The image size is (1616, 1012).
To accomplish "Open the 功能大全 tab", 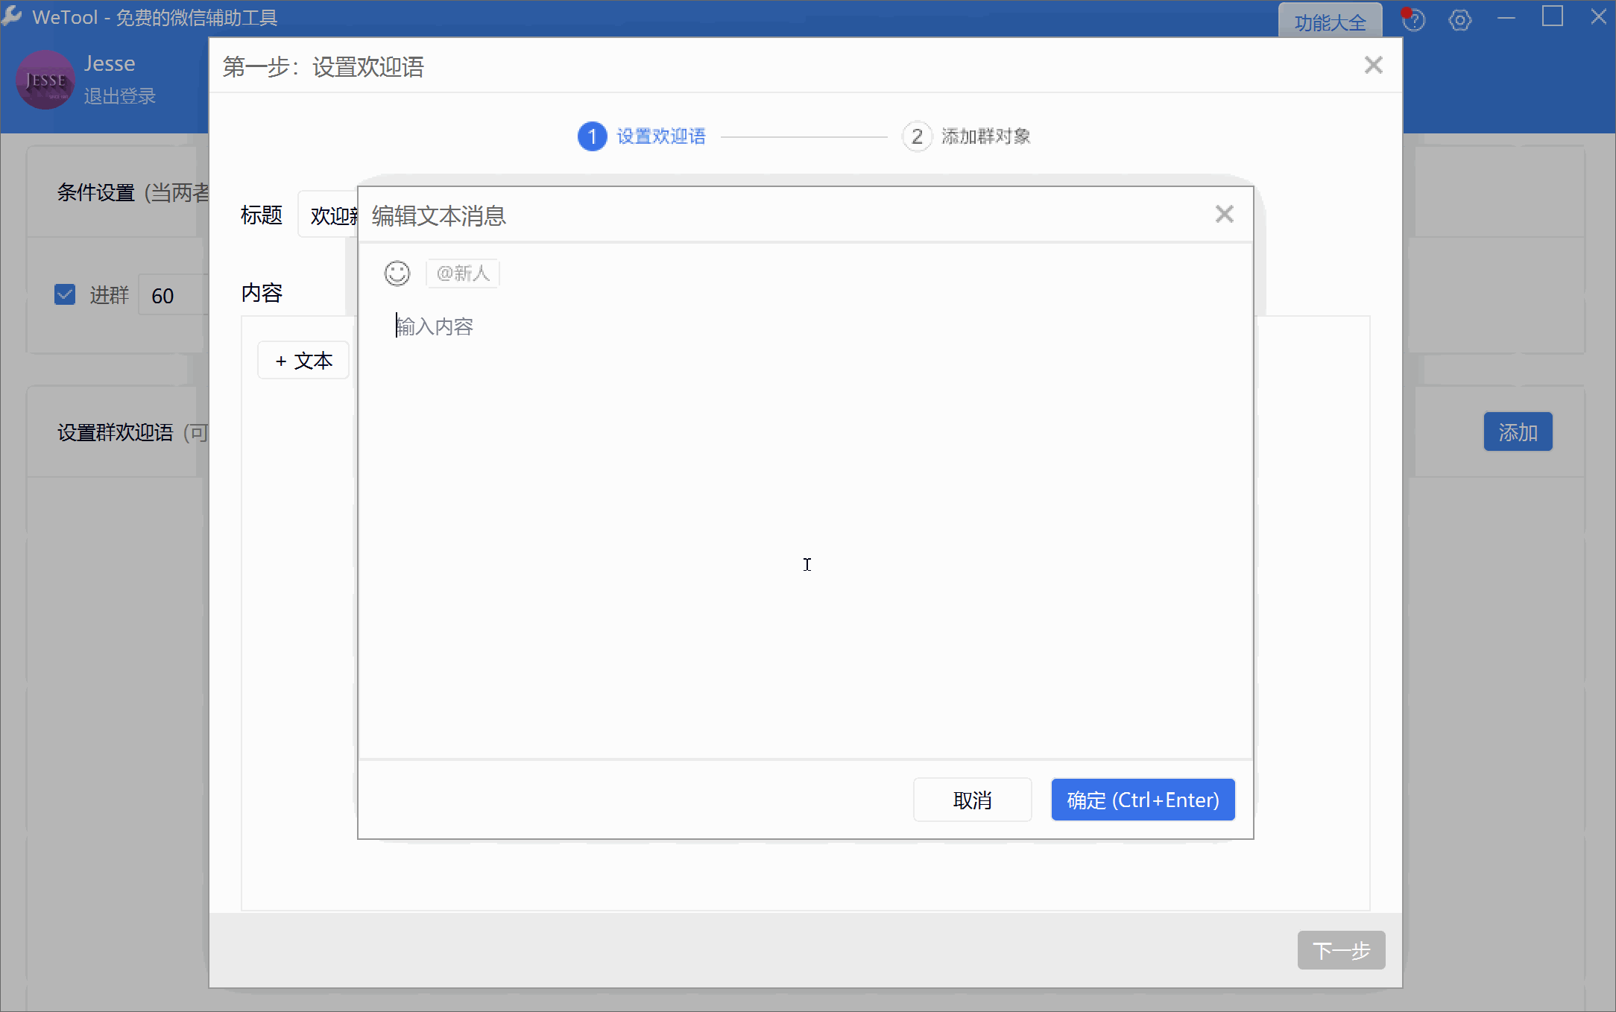I will (1330, 22).
